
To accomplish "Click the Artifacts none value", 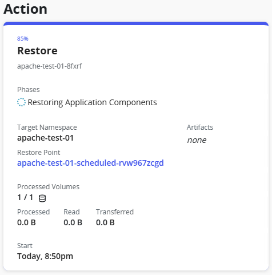I will (197, 140).
